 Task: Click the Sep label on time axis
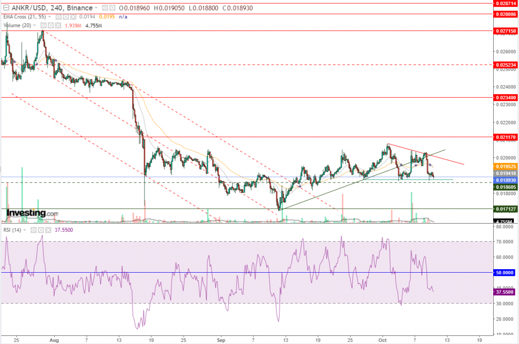coord(221,340)
